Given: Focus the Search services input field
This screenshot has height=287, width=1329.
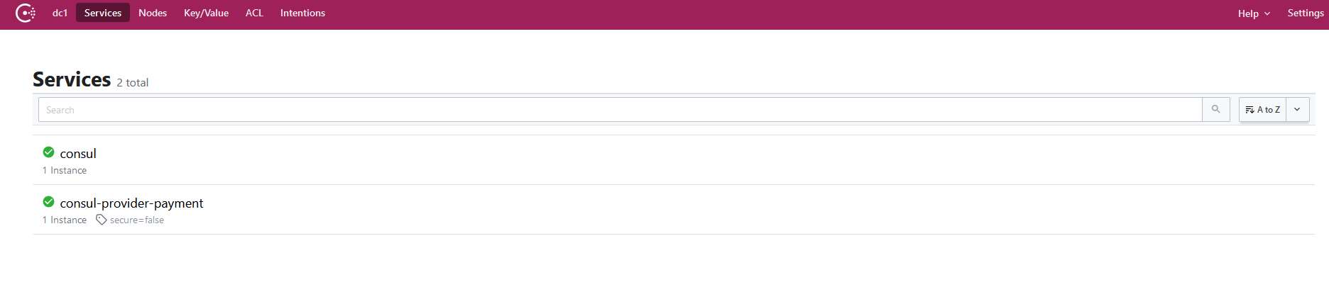Looking at the screenshot, I should 620,110.
